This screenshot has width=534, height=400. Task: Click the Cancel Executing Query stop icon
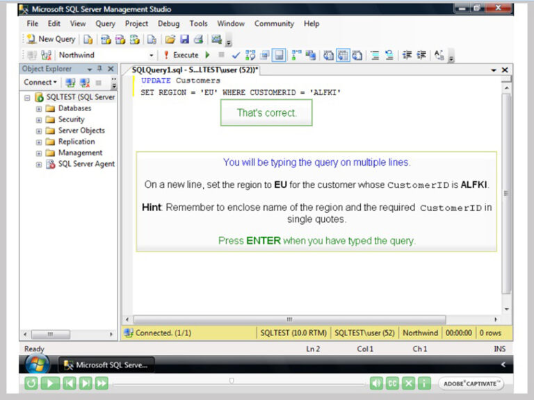pos(221,54)
